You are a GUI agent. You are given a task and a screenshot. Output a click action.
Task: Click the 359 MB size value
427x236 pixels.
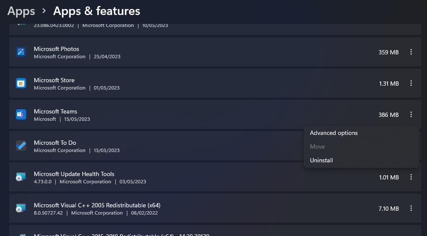coord(388,52)
